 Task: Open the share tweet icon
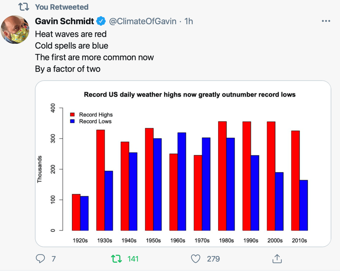[x=277, y=259]
